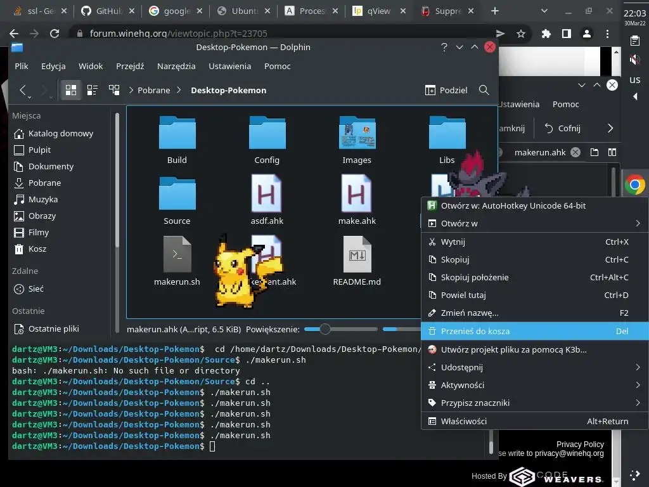Expand the Aktywności submenu

point(534,385)
